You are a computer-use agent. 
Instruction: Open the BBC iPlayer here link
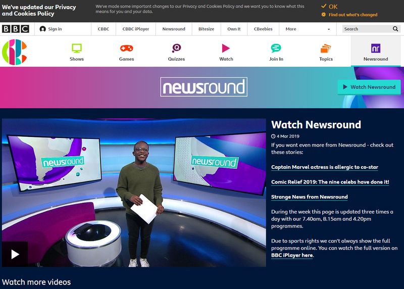point(292,255)
